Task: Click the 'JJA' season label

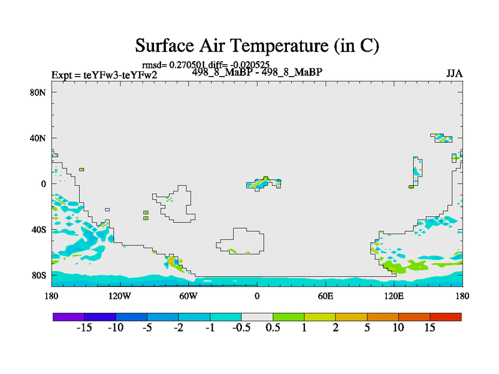Action: click(x=454, y=74)
